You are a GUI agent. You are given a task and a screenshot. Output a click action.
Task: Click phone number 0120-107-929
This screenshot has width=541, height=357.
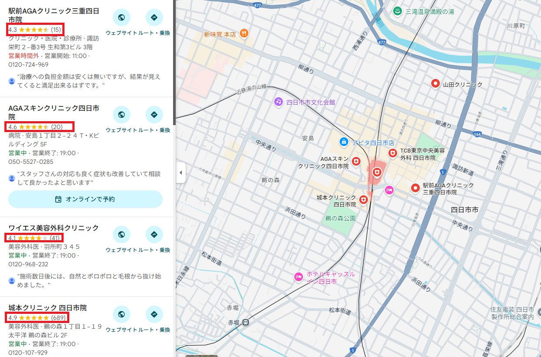pyautogui.click(x=28, y=353)
